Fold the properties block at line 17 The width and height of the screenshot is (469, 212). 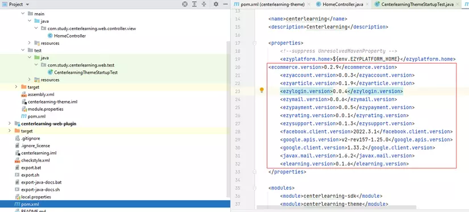point(255,43)
